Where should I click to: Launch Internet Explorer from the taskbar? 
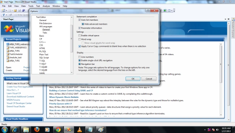[x=14, y=129]
